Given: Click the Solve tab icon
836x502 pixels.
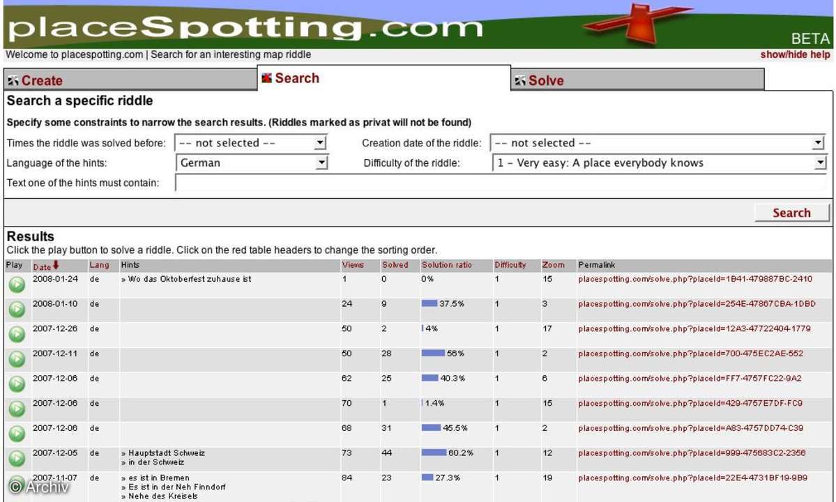Looking at the screenshot, I should 520,81.
